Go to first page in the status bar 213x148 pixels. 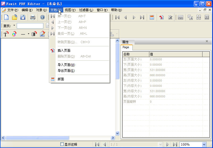(97, 145)
